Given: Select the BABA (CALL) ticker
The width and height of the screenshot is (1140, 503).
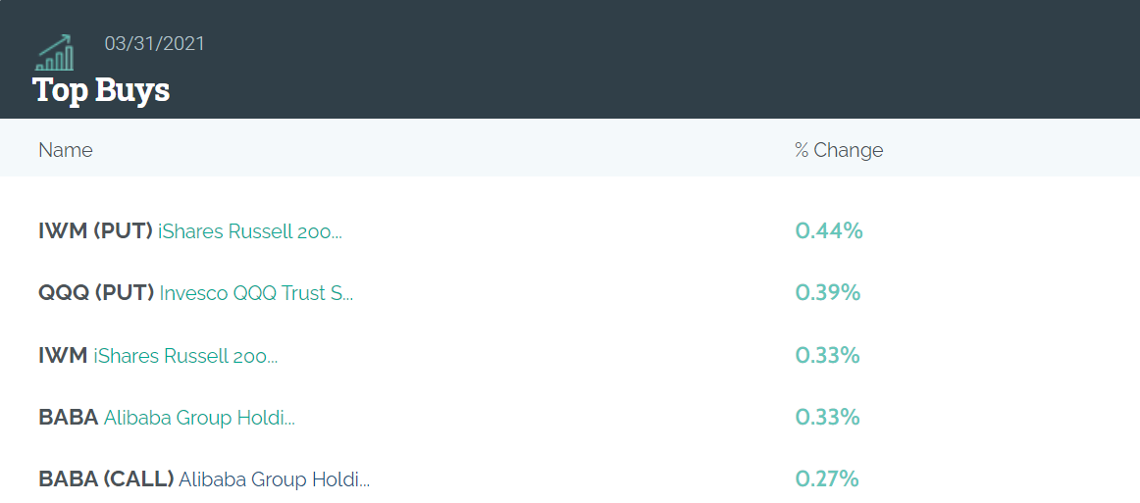Looking at the screenshot, I should pyautogui.click(x=106, y=479).
